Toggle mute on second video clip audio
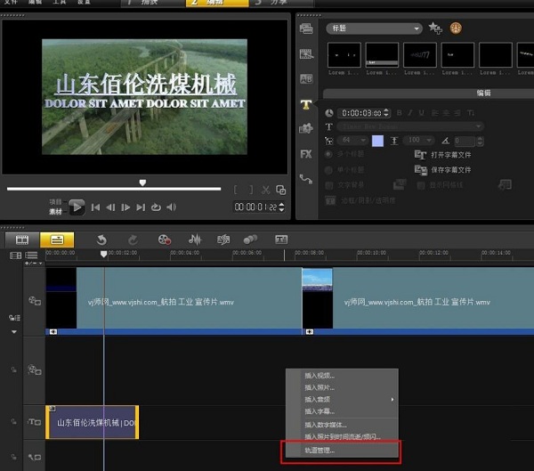This screenshot has height=471, width=534. [309, 331]
